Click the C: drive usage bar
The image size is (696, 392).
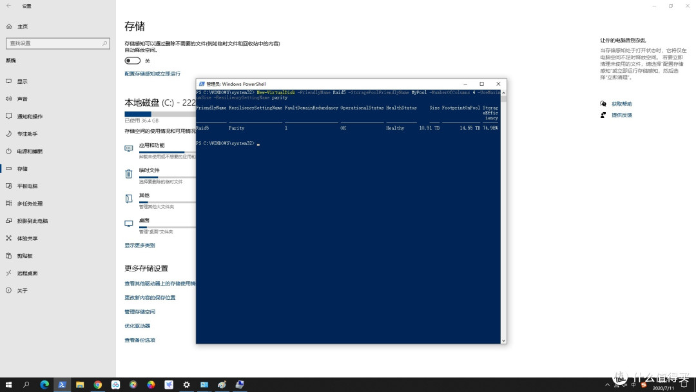pos(155,113)
